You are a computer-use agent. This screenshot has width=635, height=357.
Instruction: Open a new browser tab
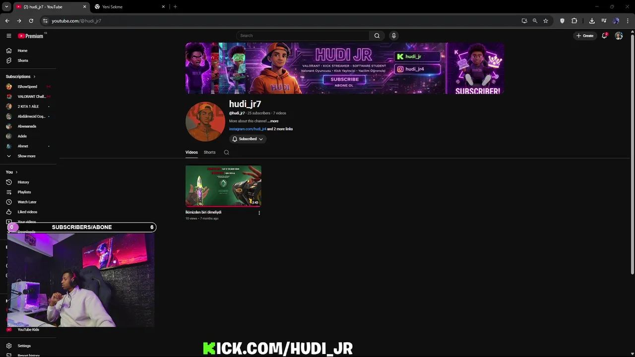point(175,7)
